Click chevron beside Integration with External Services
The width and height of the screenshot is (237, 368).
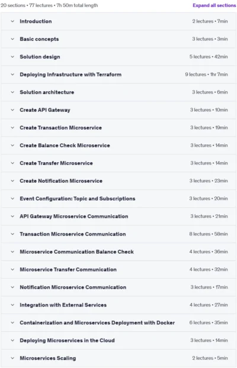tap(12, 305)
